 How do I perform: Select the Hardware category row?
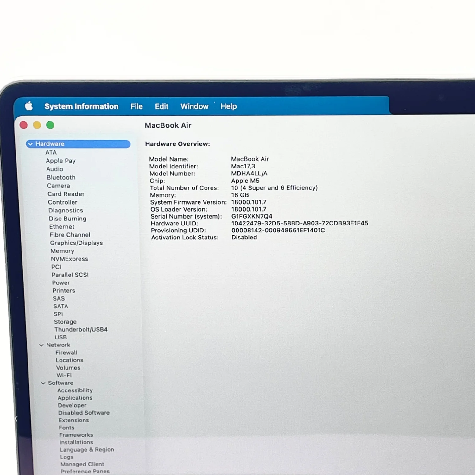click(x=78, y=144)
